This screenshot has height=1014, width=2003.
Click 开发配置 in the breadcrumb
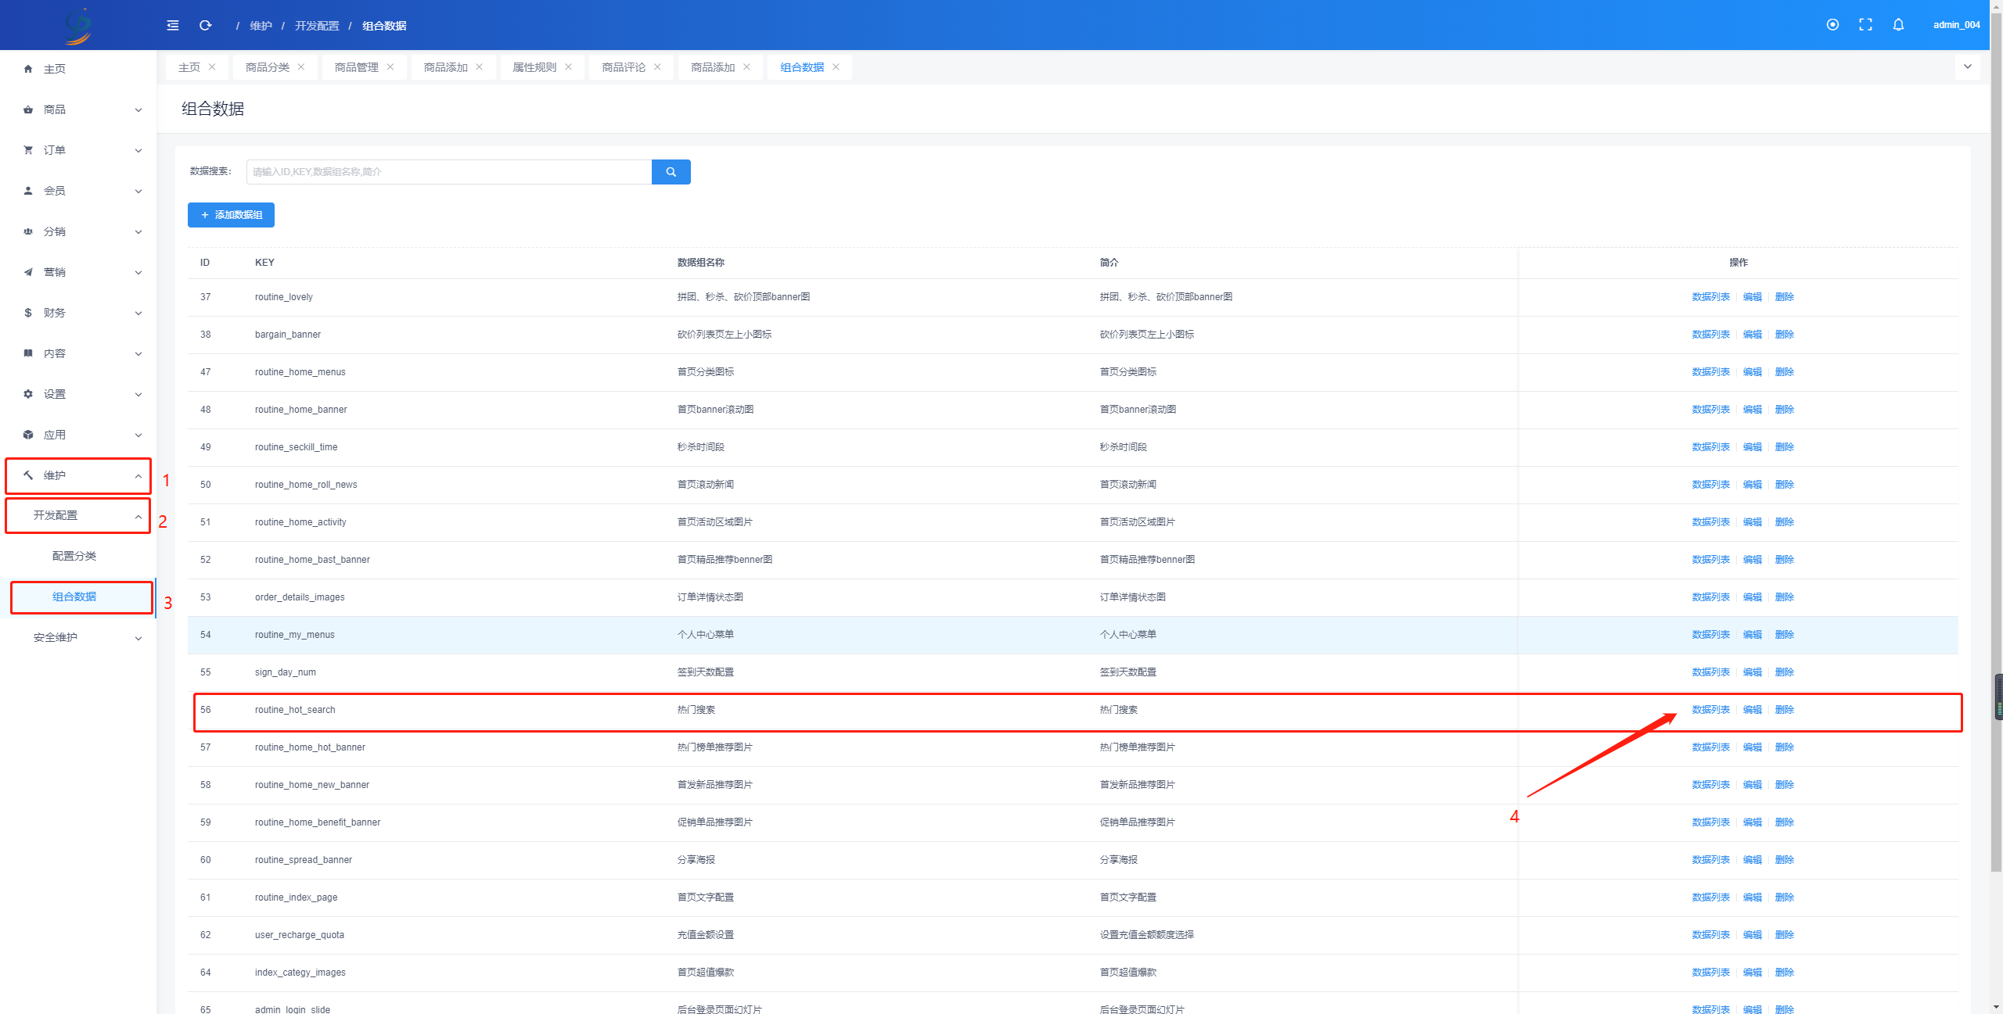317,26
